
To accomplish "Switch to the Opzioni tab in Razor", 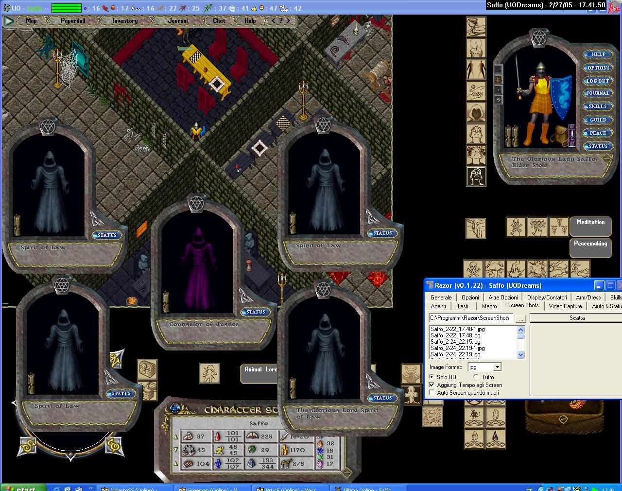I will click(470, 297).
